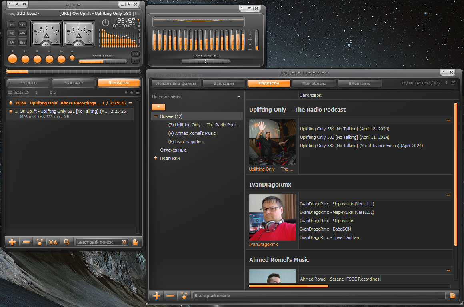Toggle the repeat playback button
The height and width of the screenshot is (307, 464).
click(x=12, y=42)
